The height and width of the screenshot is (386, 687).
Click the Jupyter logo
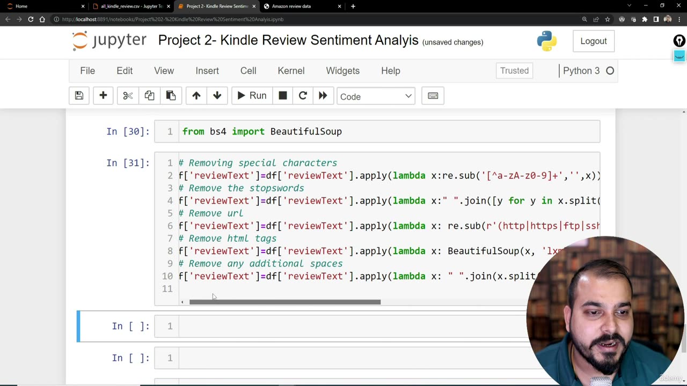[x=109, y=41]
